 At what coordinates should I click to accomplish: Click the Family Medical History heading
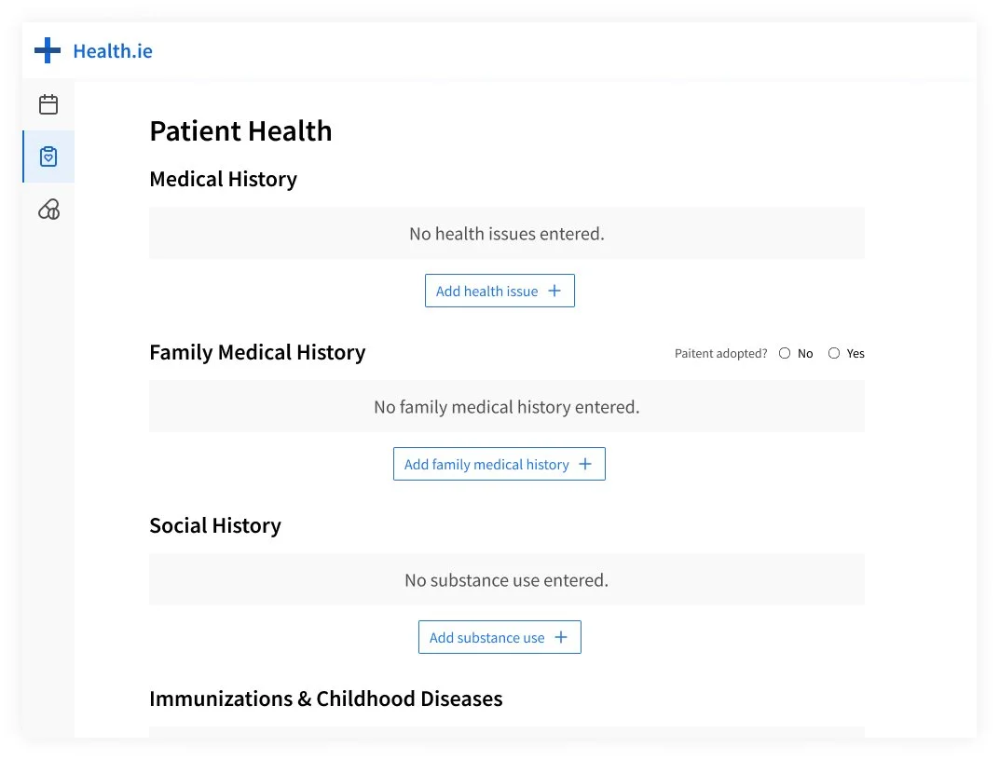[x=257, y=352]
